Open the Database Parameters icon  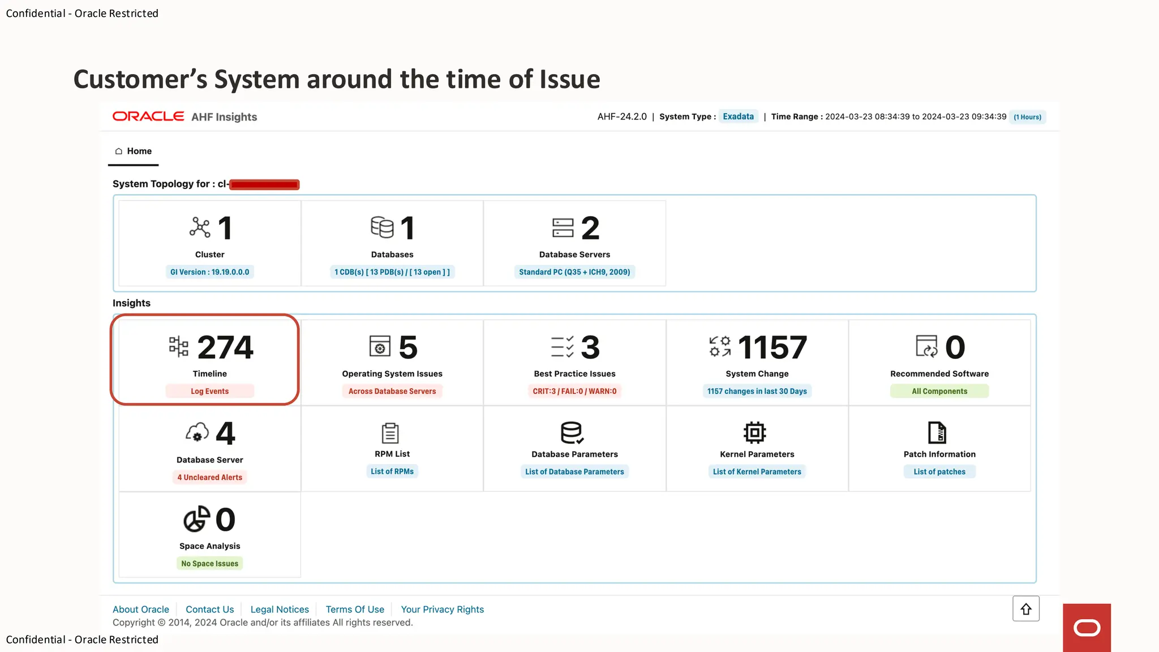point(572,433)
